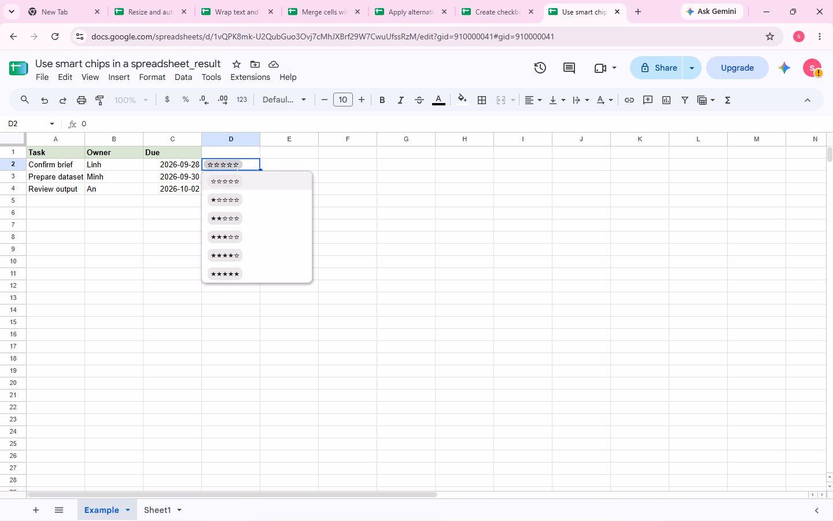Open the zoom level dropdown

coord(131,100)
